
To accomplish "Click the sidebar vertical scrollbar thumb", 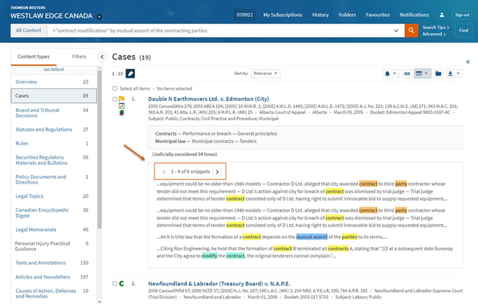I will (x=99, y=150).
